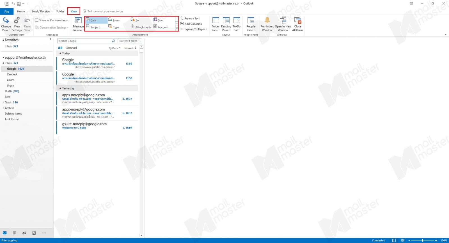Open Expand/Collapse dropdown
This screenshot has width=449, height=243.
[194, 29]
